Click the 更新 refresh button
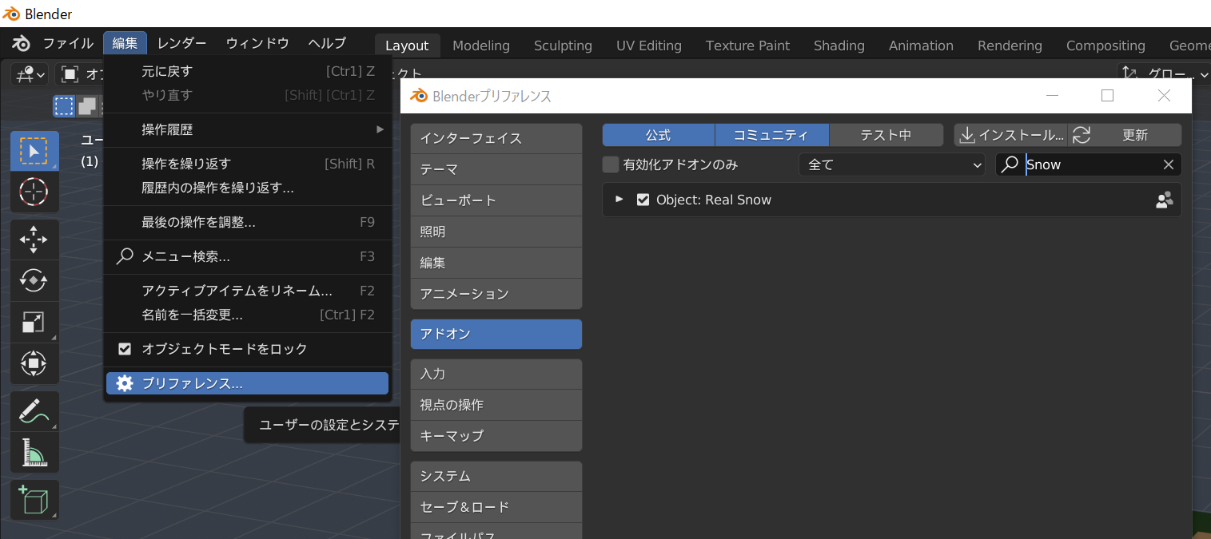The image size is (1211, 539). point(1125,135)
